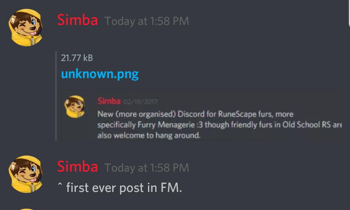Open the embedded screenshot image preview

[201, 115]
